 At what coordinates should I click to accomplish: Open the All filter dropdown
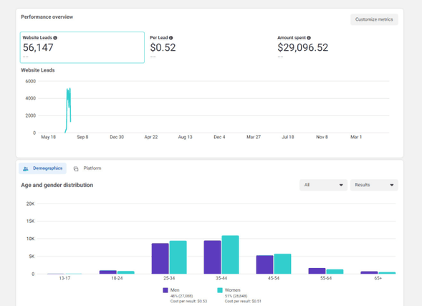(x=323, y=185)
